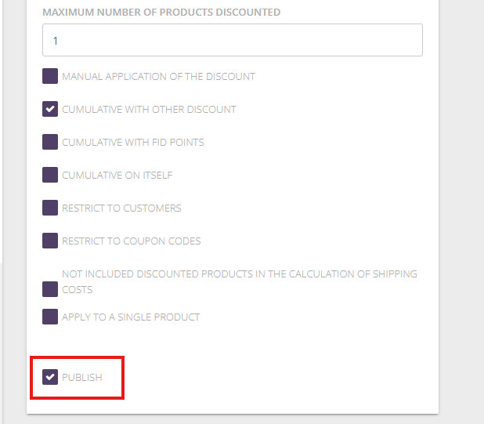This screenshot has width=484, height=424.
Task: Click the 'Publish' label text
Action: (82, 378)
